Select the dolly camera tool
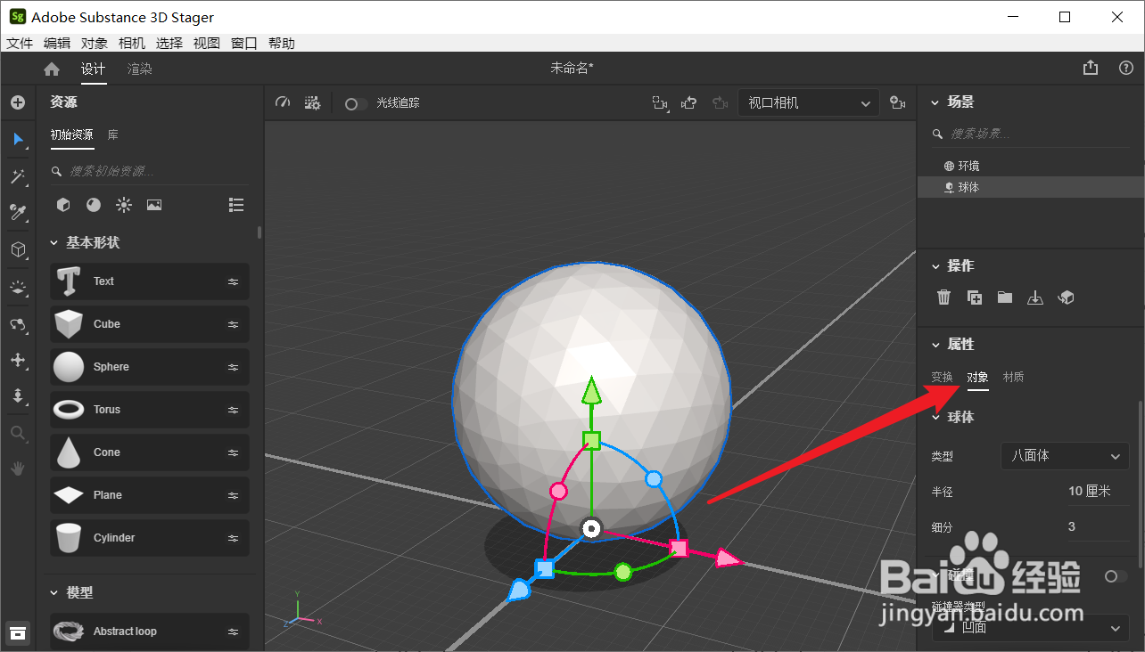 (18, 396)
